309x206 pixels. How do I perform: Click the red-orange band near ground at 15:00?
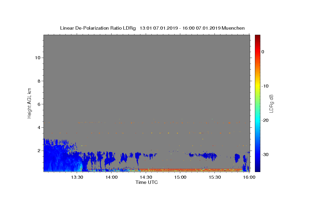[181, 170]
